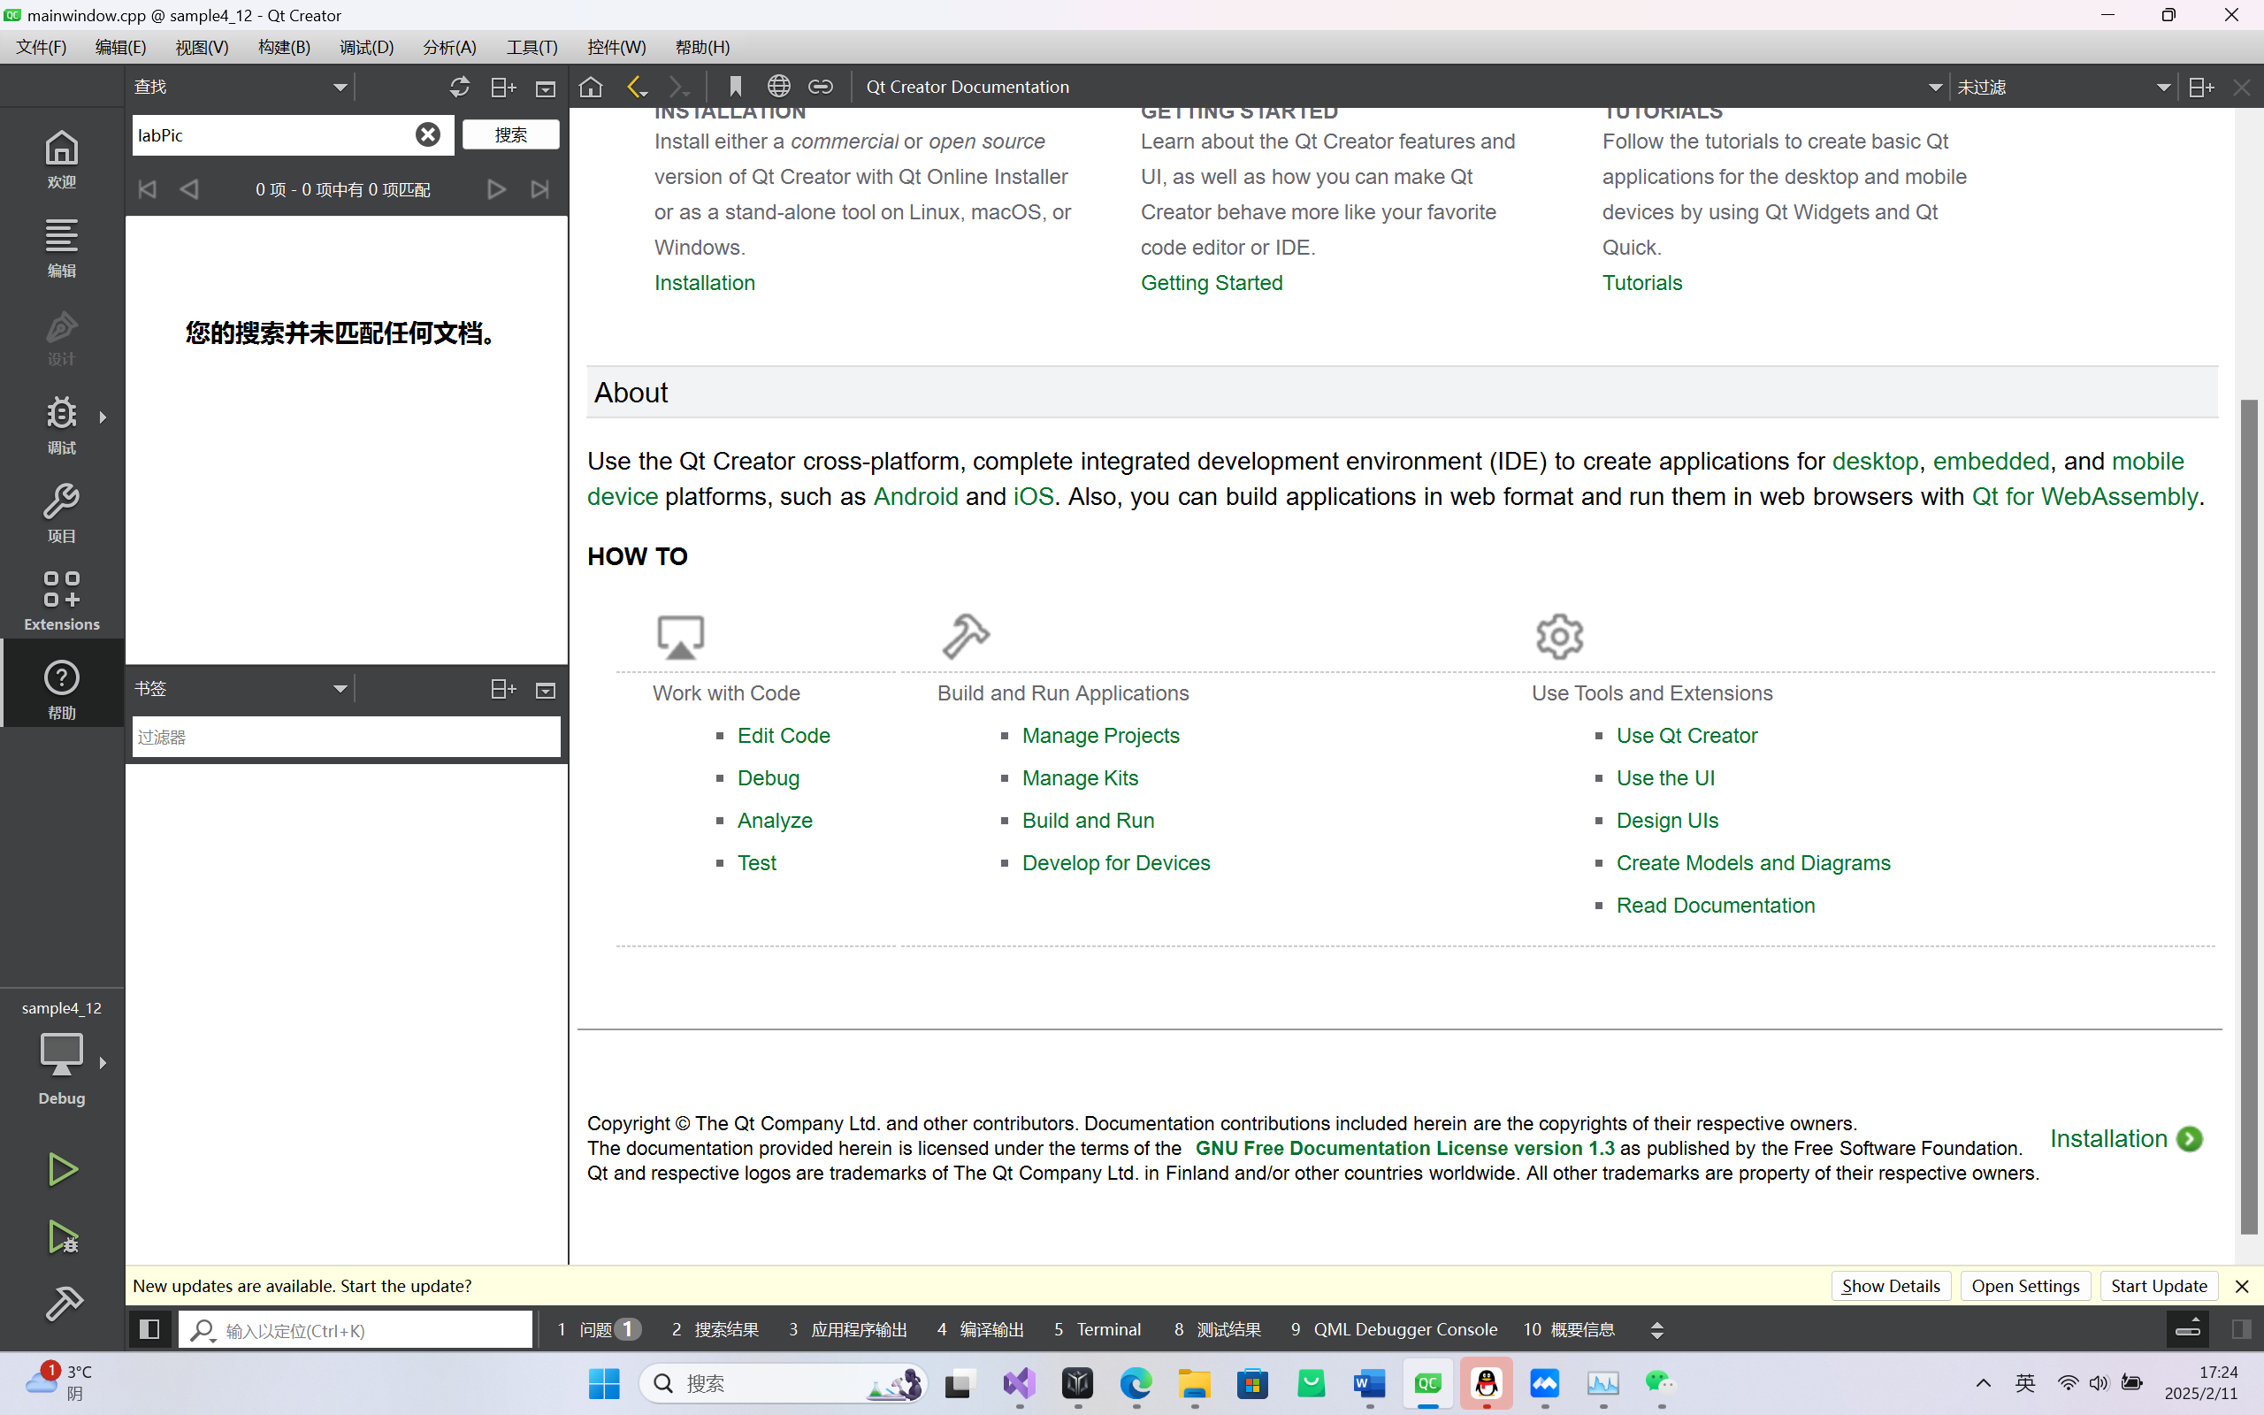Click the locator input (Ctrl+K)
The width and height of the screenshot is (2264, 1415).
tap(356, 1329)
